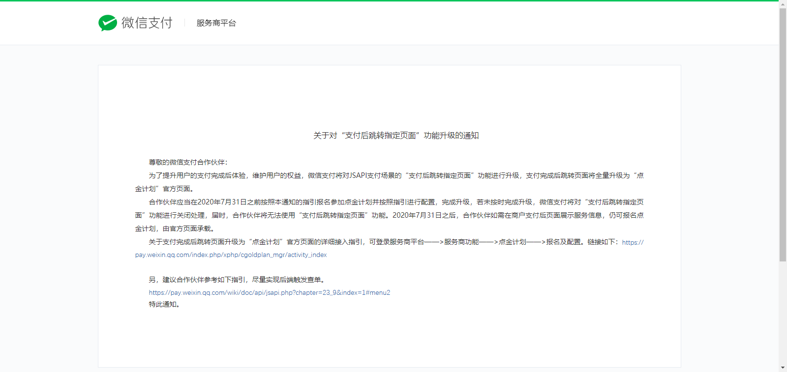Screen dimensions: 787x372
Task: Click the closing line 特此通知
Action: click(165, 304)
